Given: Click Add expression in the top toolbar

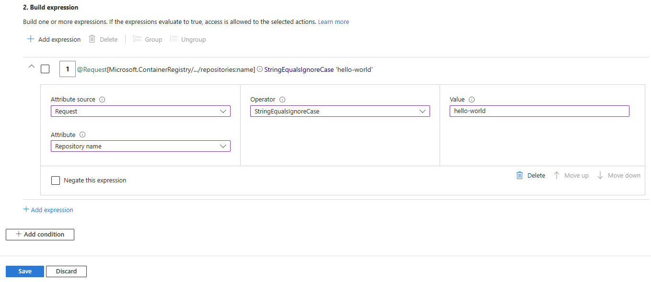Looking at the screenshot, I should coord(54,39).
